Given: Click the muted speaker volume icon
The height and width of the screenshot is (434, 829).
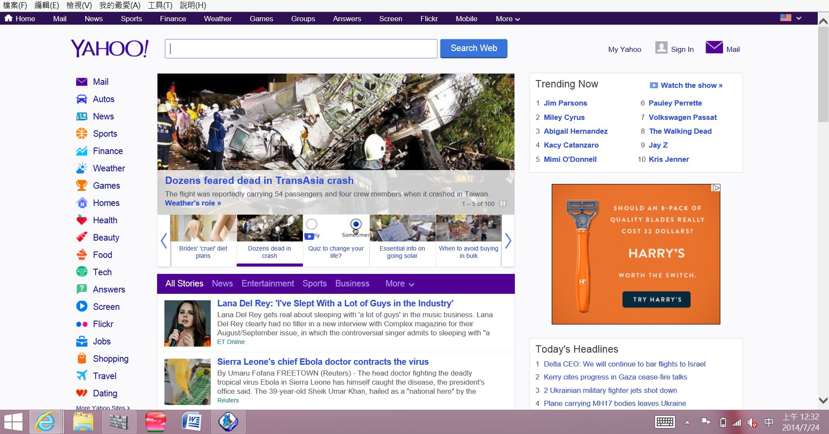Looking at the screenshot, I should pyautogui.click(x=752, y=422).
